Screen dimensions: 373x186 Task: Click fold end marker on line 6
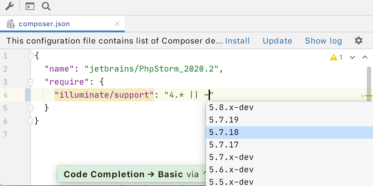(x=31, y=121)
